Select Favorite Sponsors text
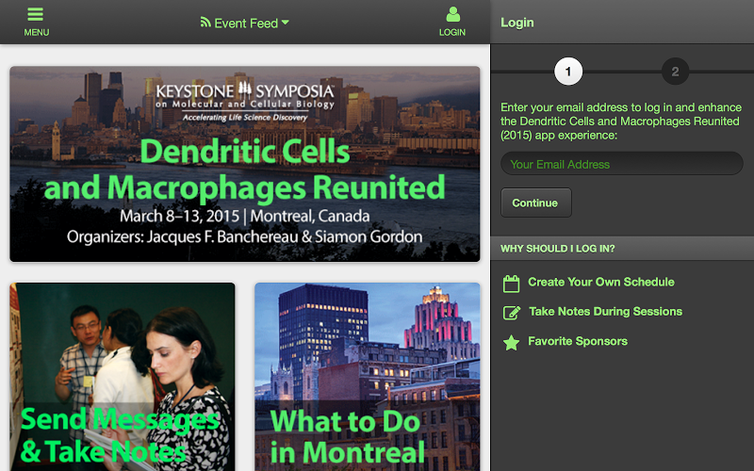754x471 pixels. (x=578, y=341)
